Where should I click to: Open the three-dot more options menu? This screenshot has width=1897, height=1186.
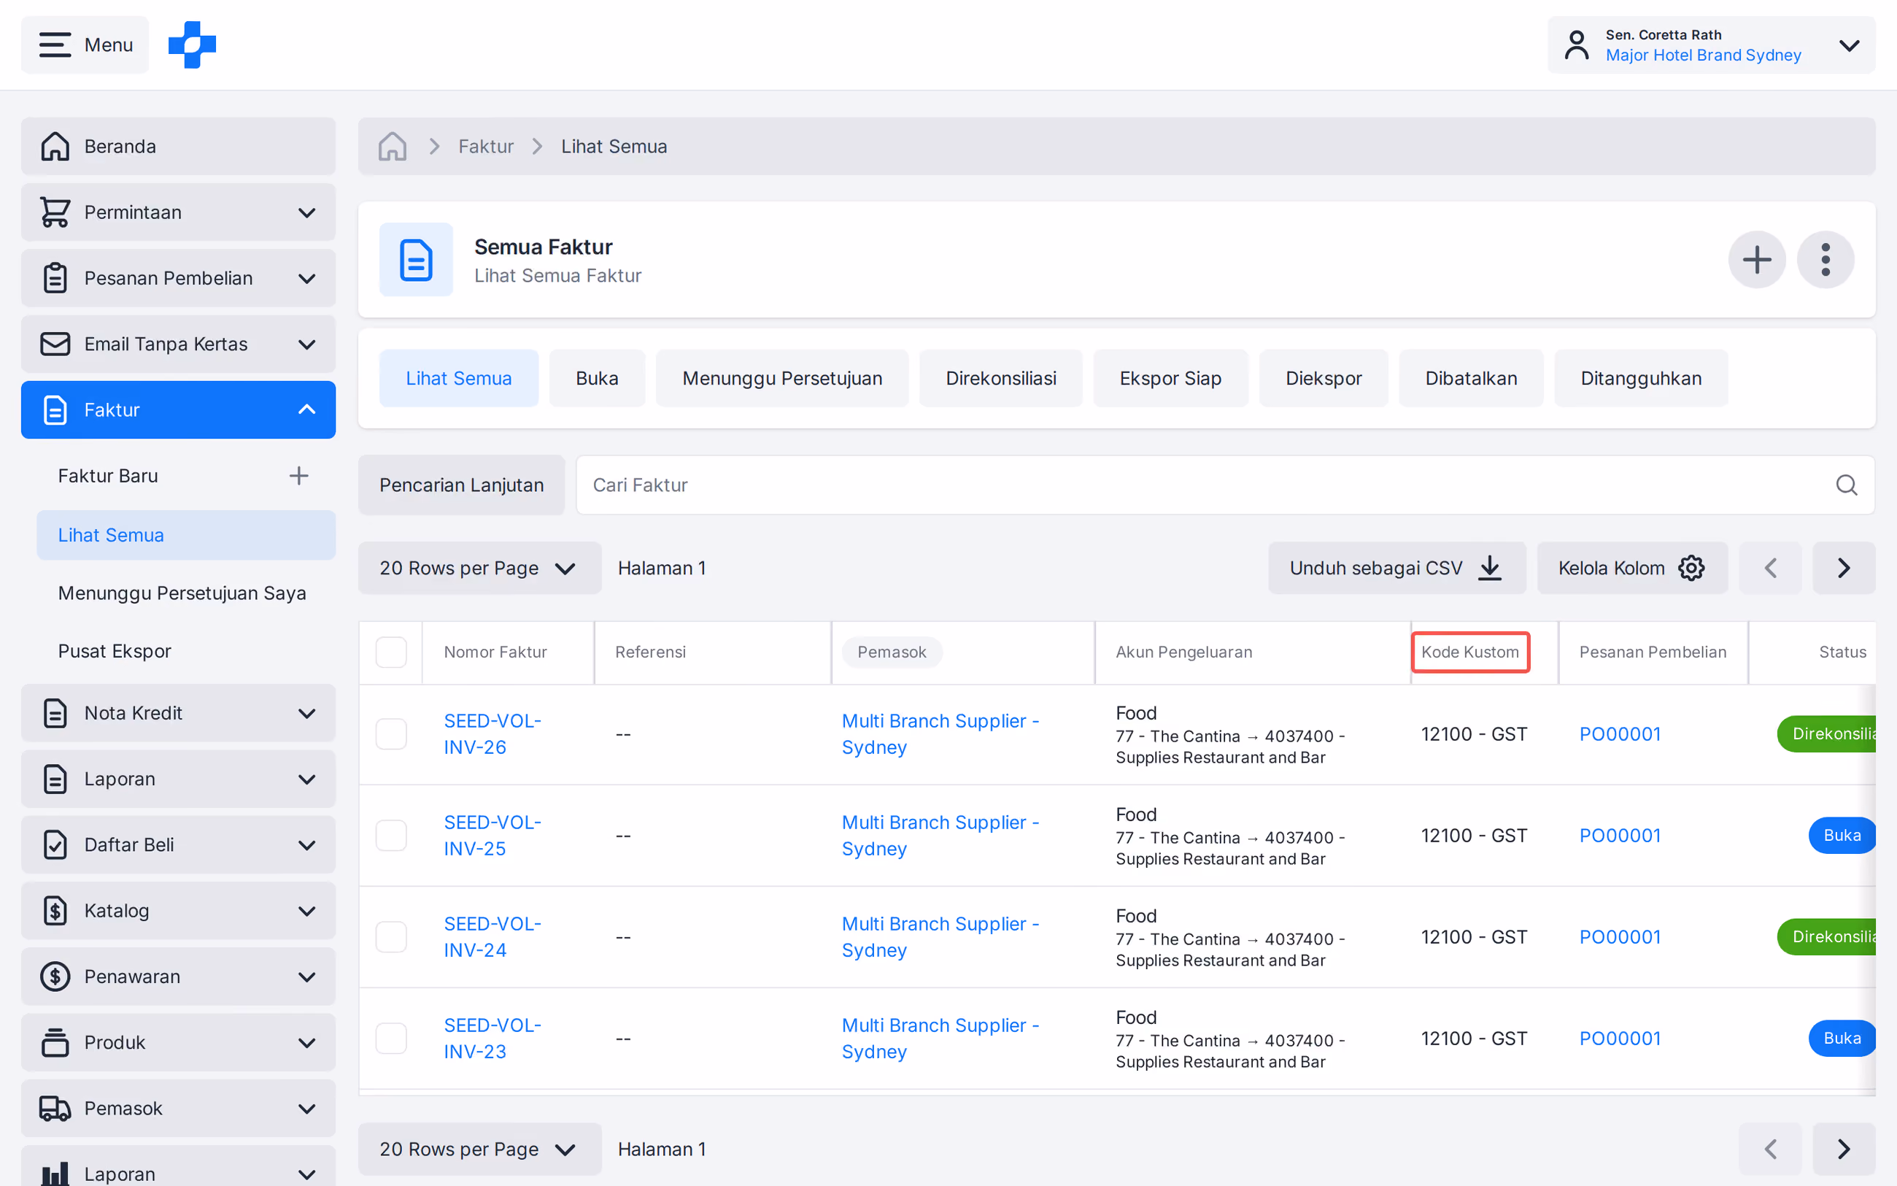click(x=1825, y=260)
